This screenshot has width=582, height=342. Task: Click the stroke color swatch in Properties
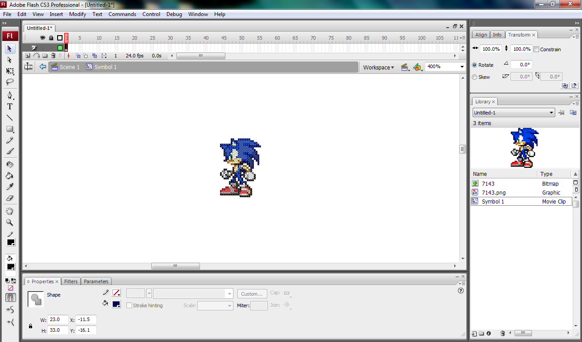click(116, 293)
